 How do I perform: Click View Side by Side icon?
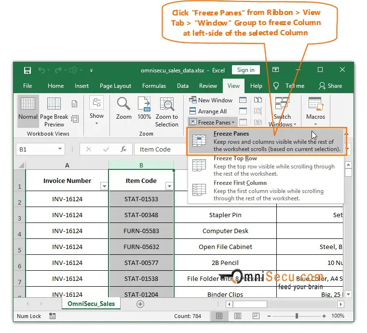258,100
